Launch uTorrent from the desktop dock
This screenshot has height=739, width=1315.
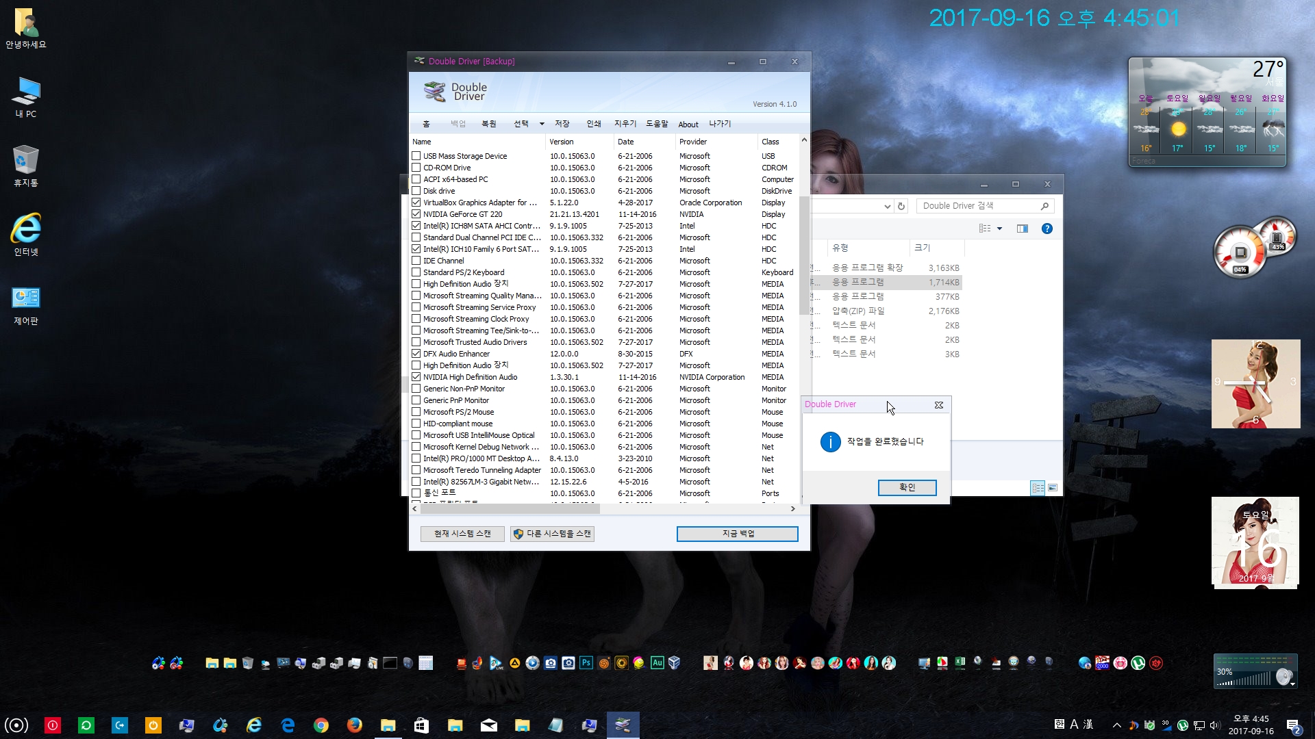tap(1138, 662)
